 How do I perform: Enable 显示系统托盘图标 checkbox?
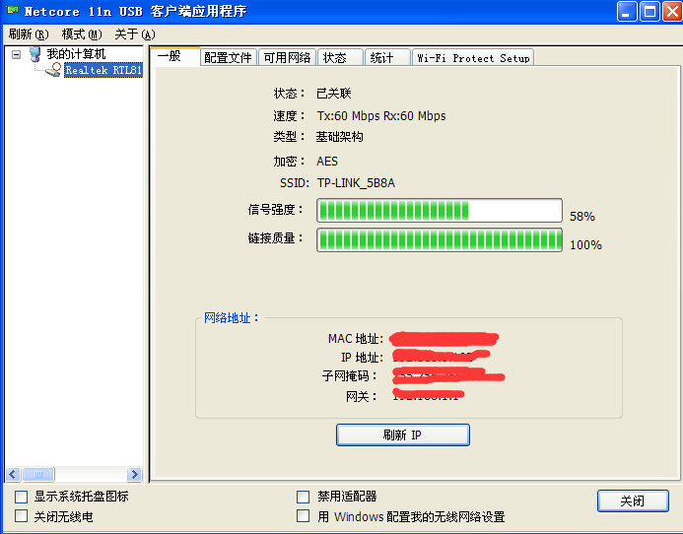click(x=21, y=497)
